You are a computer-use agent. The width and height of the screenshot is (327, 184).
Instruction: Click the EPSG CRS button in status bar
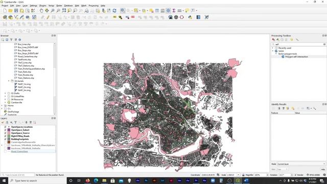(313, 175)
